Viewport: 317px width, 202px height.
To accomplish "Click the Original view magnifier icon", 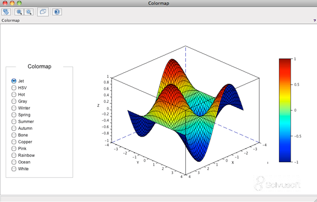I will coord(29,12).
